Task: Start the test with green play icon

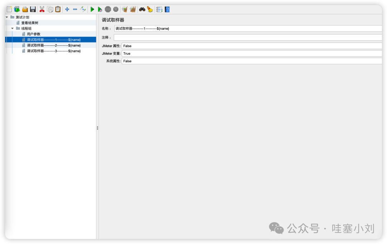Action: coord(92,9)
